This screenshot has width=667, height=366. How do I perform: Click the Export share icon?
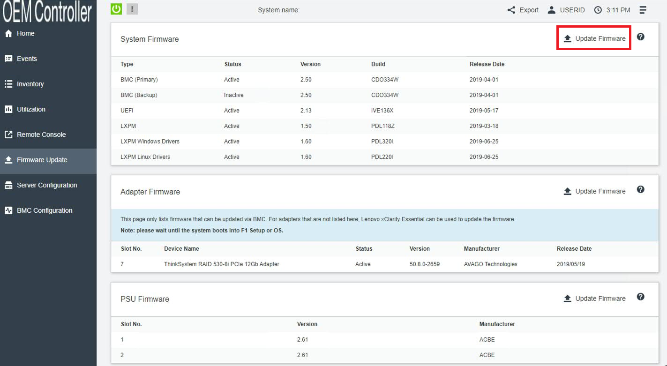[x=511, y=10]
